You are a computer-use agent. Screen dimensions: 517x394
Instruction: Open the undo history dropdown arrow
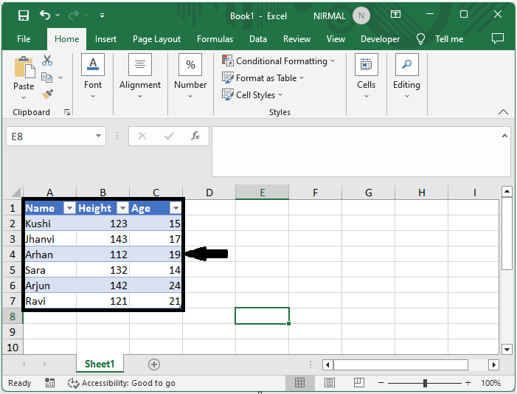[x=58, y=15]
